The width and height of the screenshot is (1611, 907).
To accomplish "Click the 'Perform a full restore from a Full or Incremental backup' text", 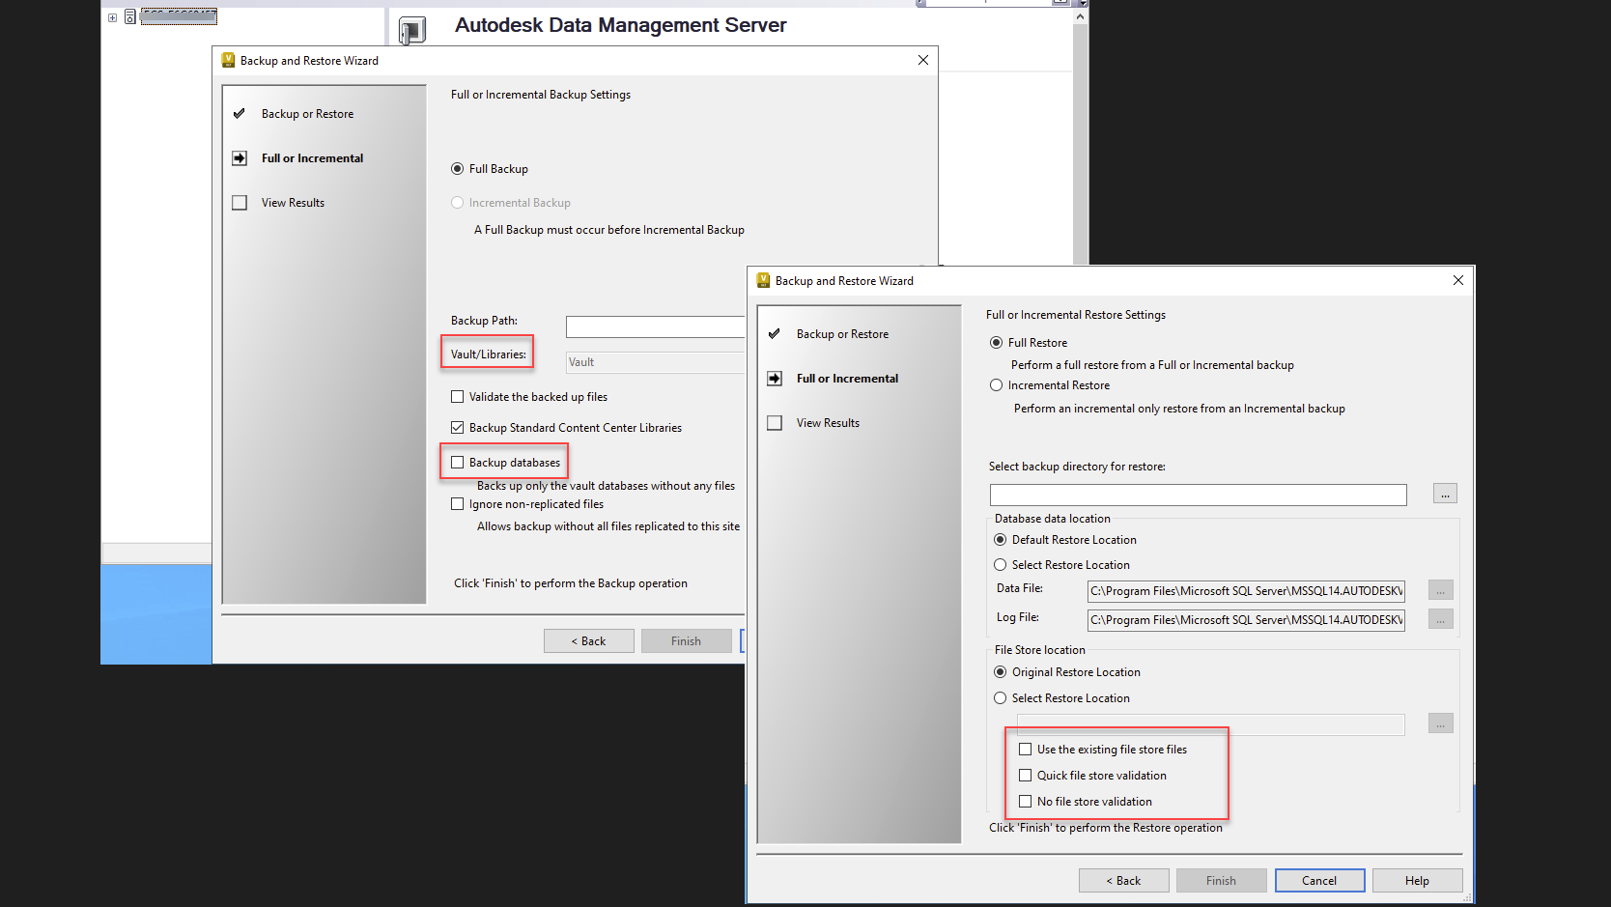I will 1152,365.
